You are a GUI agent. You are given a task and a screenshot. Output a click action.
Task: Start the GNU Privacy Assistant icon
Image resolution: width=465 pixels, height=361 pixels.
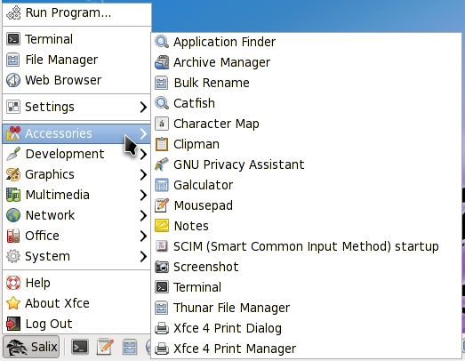162,164
